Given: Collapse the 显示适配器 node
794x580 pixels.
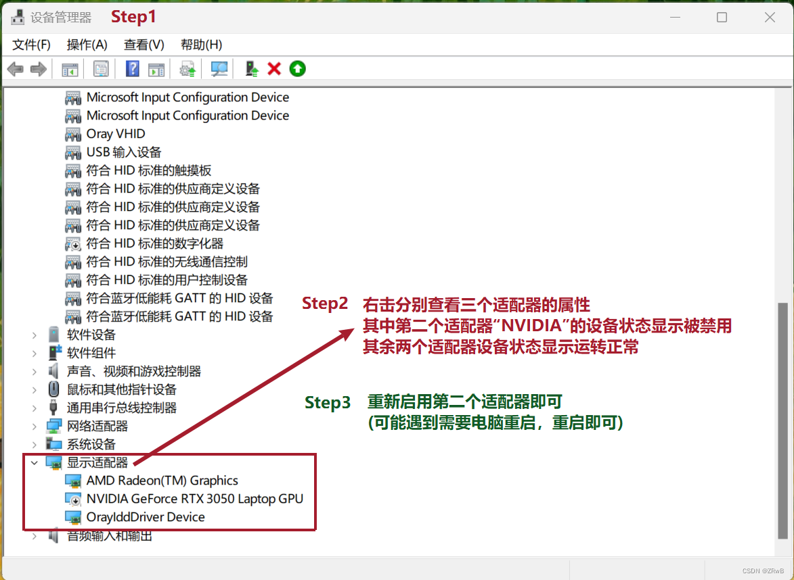Looking at the screenshot, I should 34,462.
